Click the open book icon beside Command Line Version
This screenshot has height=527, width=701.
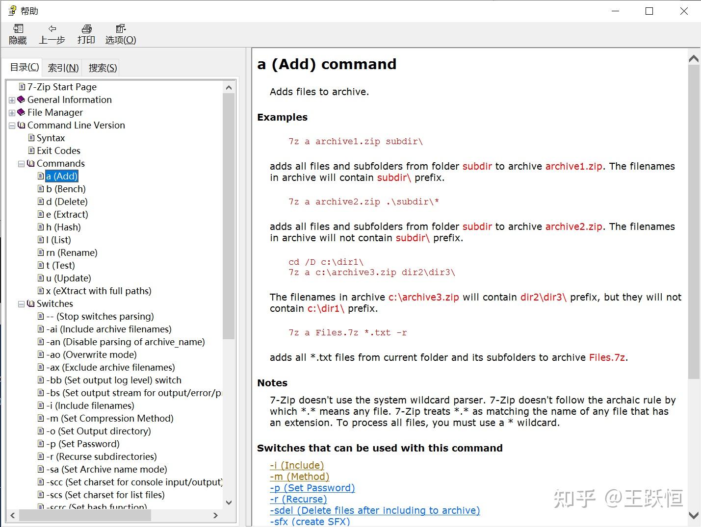[21, 125]
